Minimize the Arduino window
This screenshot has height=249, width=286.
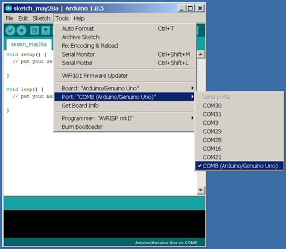(182, 8)
